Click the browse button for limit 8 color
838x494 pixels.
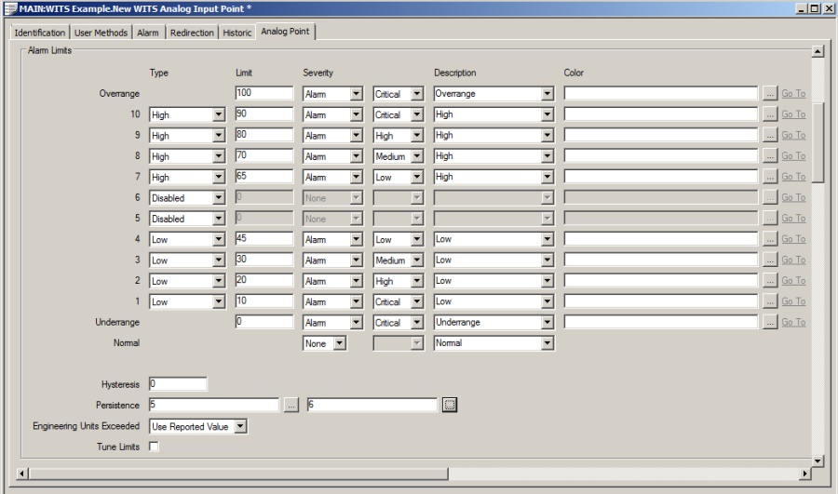(769, 156)
